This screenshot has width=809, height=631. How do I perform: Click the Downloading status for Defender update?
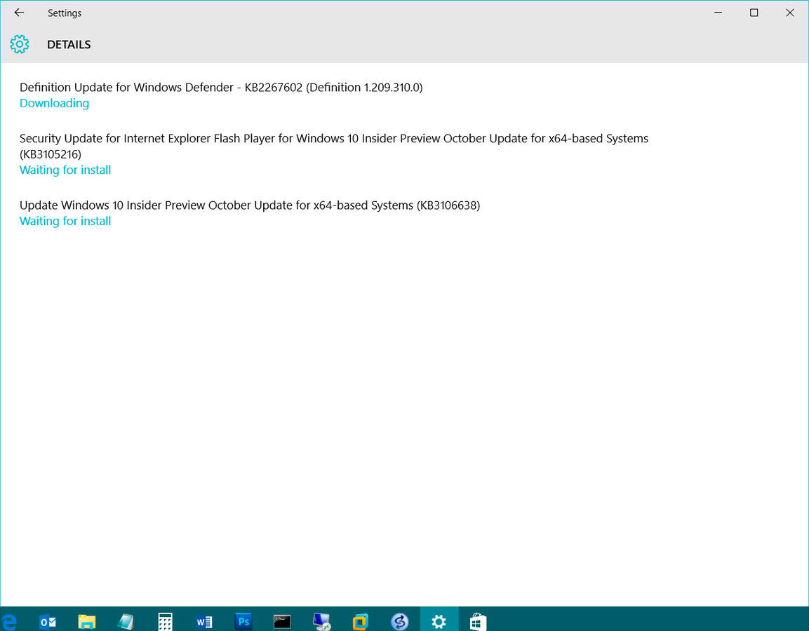tap(54, 103)
